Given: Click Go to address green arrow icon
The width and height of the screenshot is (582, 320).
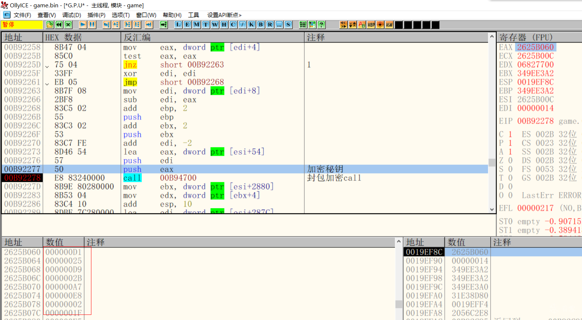Looking at the screenshot, I should (x=164, y=25).
